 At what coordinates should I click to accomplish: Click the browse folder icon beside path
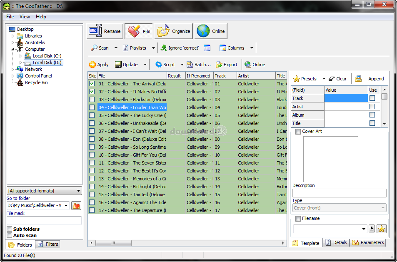[x=76, y=206]
